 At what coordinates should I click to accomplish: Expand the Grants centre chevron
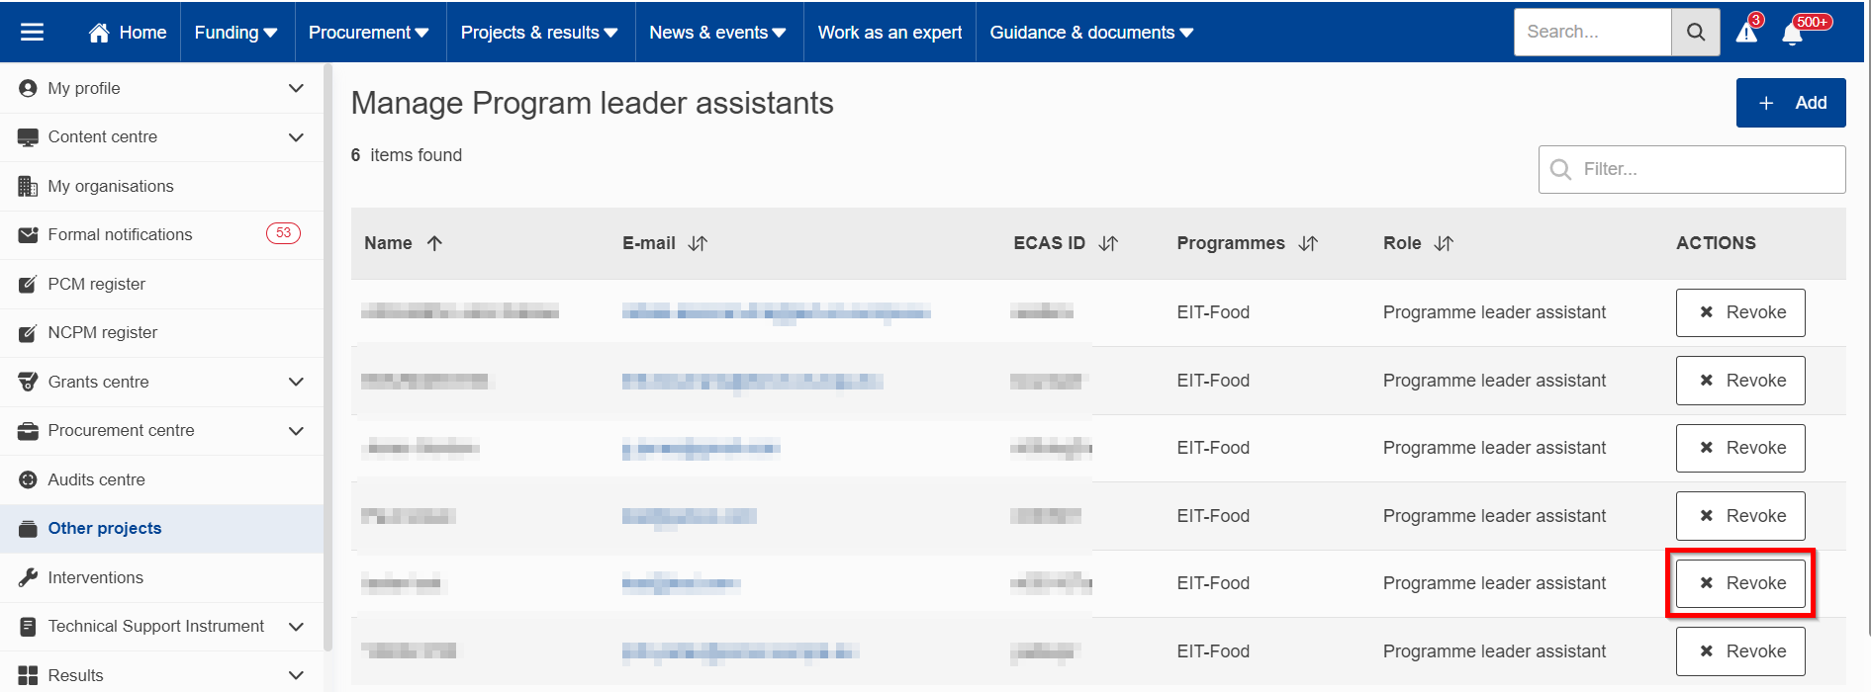click(296, 382)
